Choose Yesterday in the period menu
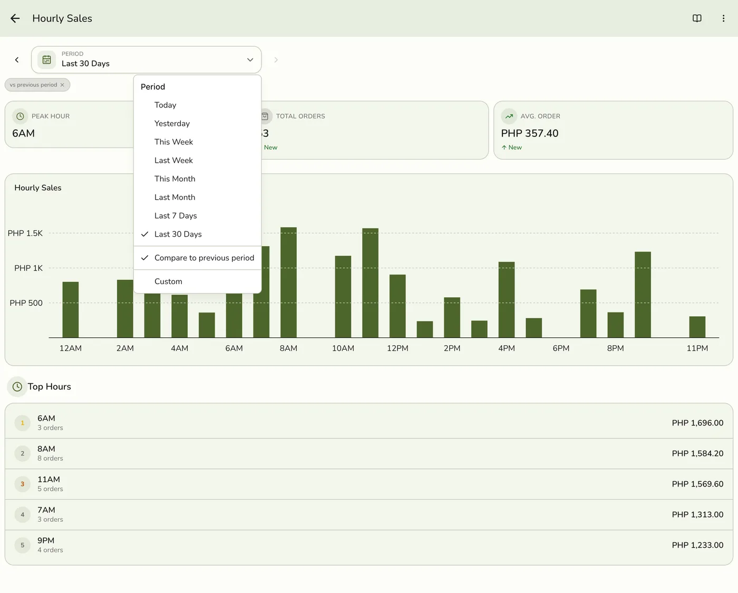 (198, 123)
